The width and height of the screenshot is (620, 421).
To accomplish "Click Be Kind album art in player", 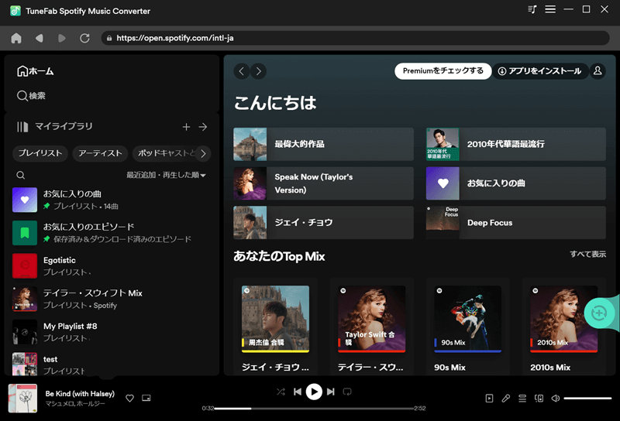I will tap(23, 398).
